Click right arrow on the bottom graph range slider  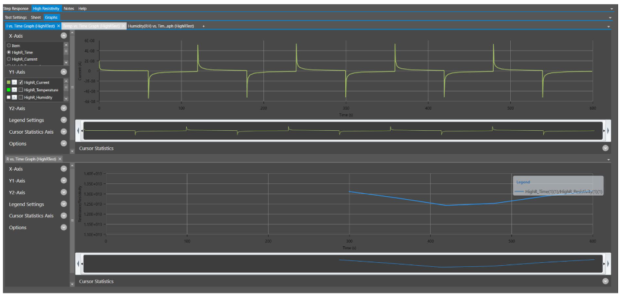607,263
